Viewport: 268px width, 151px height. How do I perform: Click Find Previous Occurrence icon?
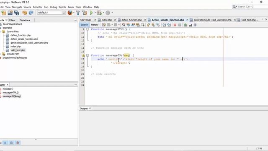point(128,25)
